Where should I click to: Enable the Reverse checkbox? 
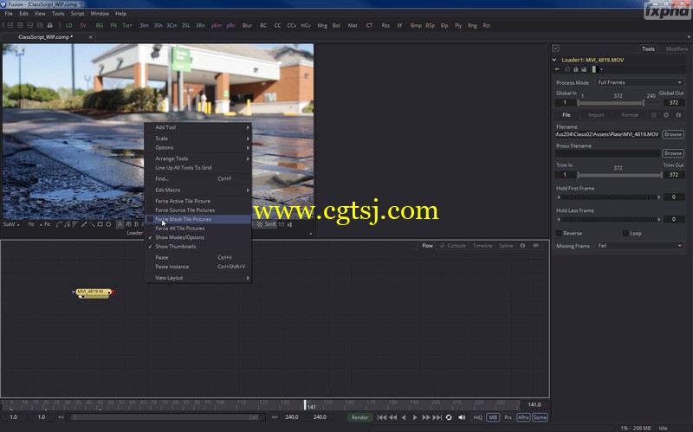[559, 233]
